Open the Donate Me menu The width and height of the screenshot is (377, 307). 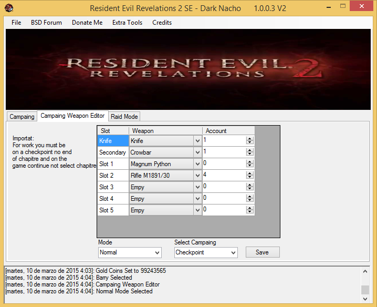pyautogui.click(x=87, y=23)
